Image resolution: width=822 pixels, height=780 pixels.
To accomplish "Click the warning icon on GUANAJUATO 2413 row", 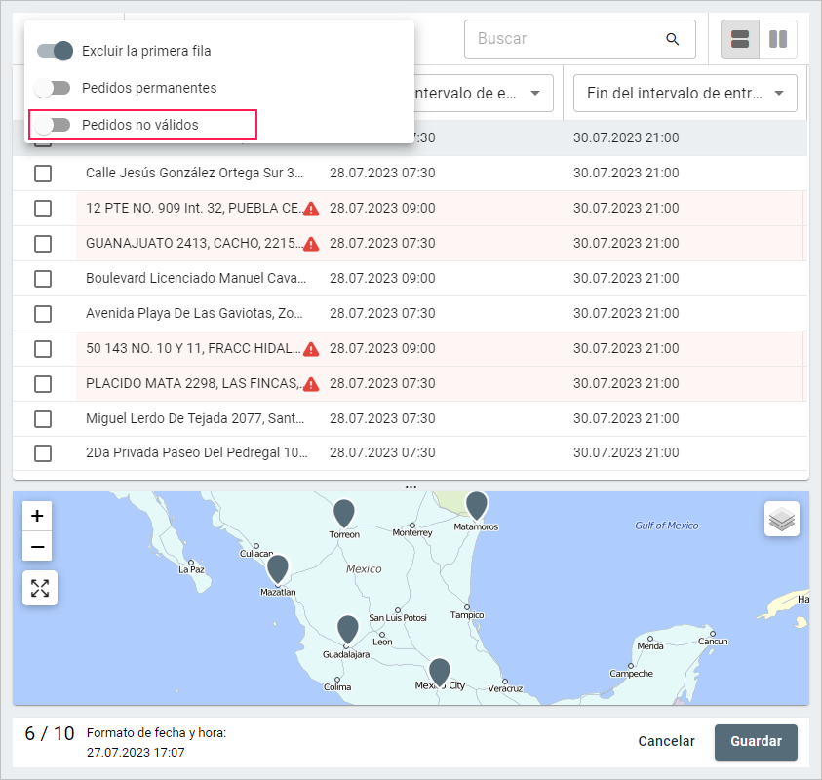I will pos(311,244).
